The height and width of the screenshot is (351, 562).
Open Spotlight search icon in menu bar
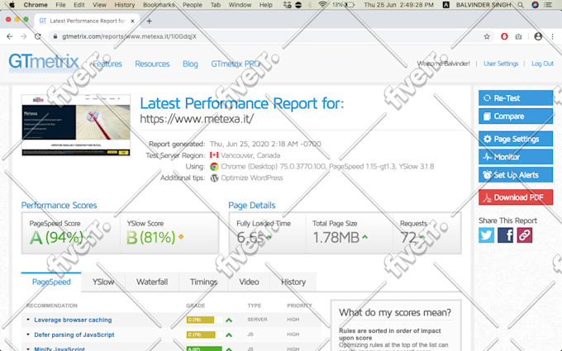point(521,5)
